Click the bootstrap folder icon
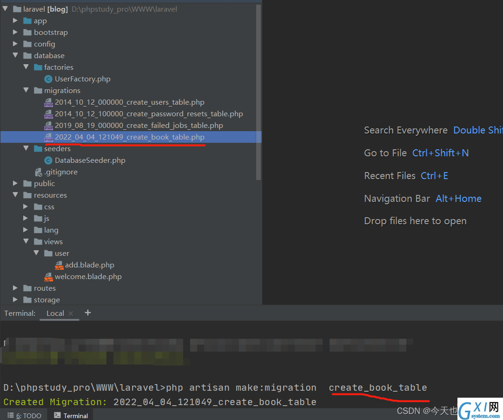Image resolution: width=503 pixels, height=420 pixels. tap(27, 33)
